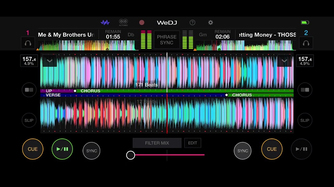Click deck 1 key indicator Db
The height and width of the screenshot is (187, 334).
point(131,35)
